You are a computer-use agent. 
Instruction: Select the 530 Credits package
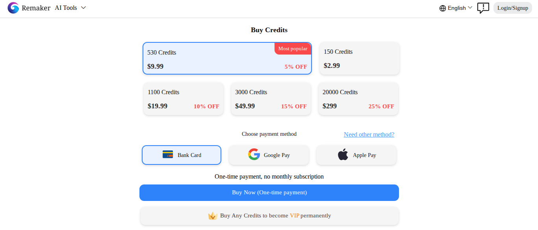pos(227,58)
